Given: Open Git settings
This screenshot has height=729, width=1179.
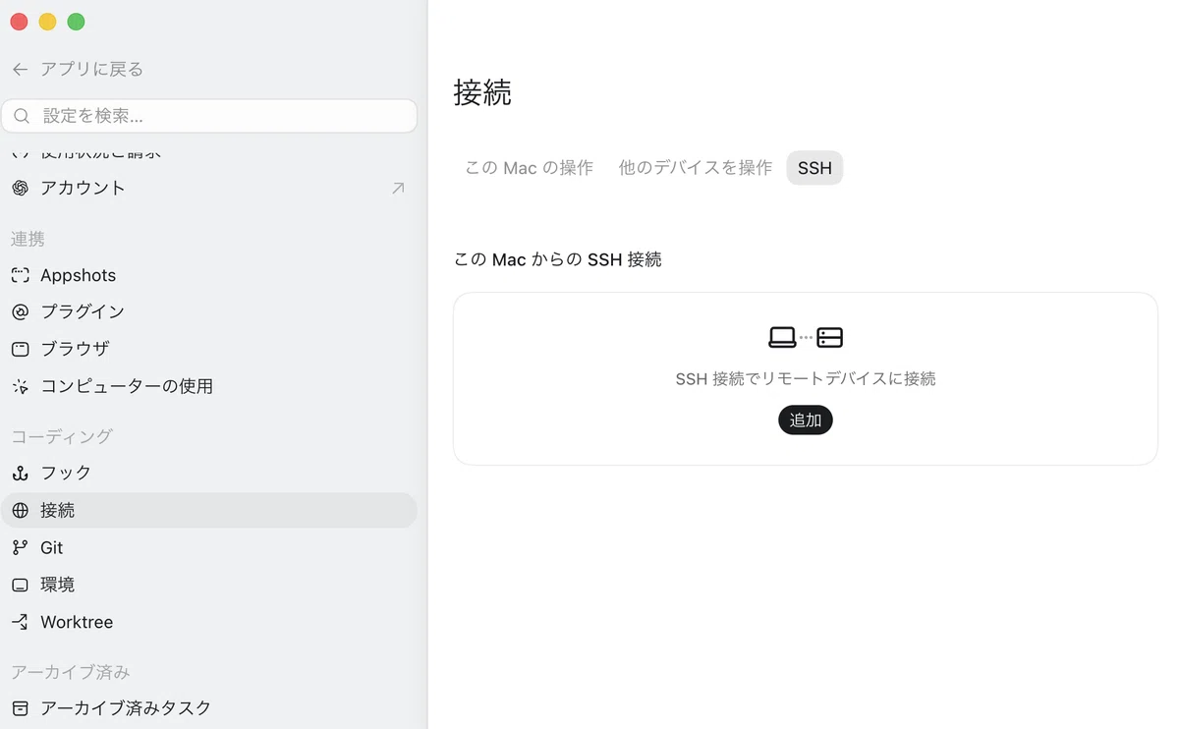Looking at the screenshot, I should pos(209,547).
